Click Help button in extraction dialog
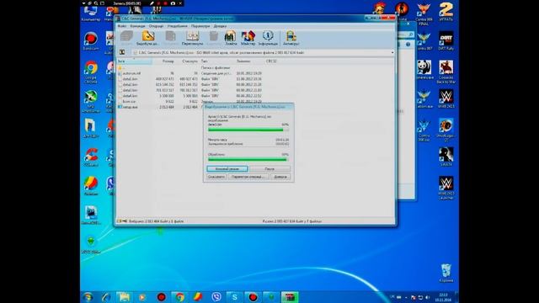Viewport: 539px width, 303px height. click(x=280, y=177)
